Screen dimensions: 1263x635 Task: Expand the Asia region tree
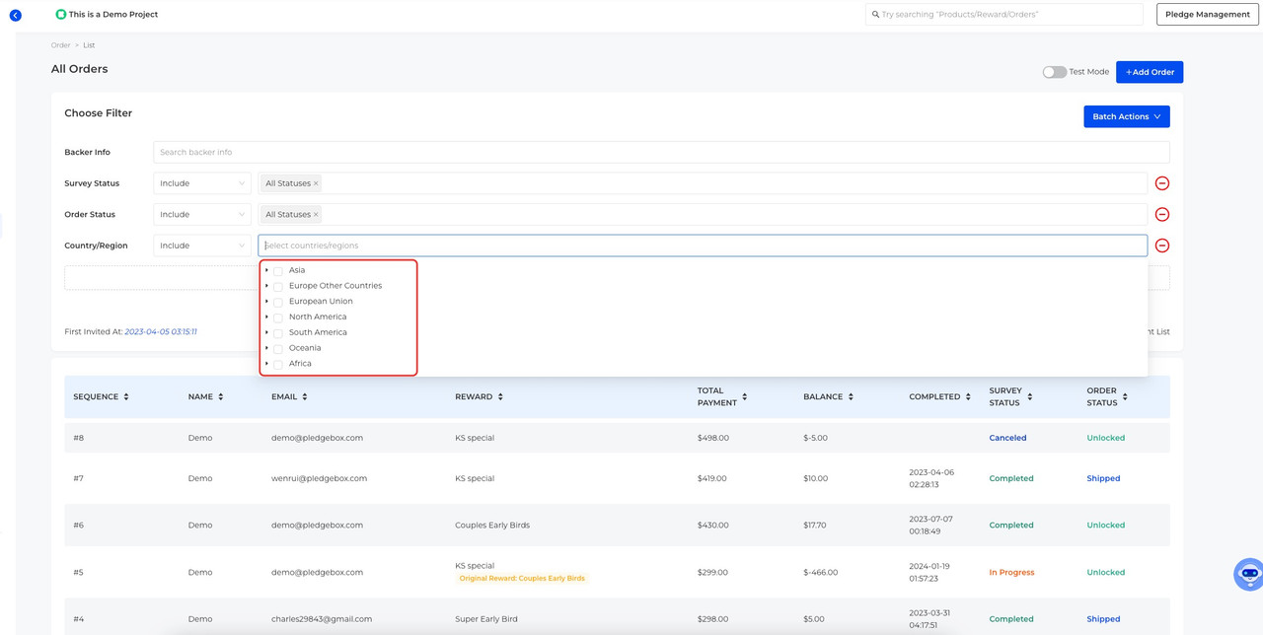266,270
